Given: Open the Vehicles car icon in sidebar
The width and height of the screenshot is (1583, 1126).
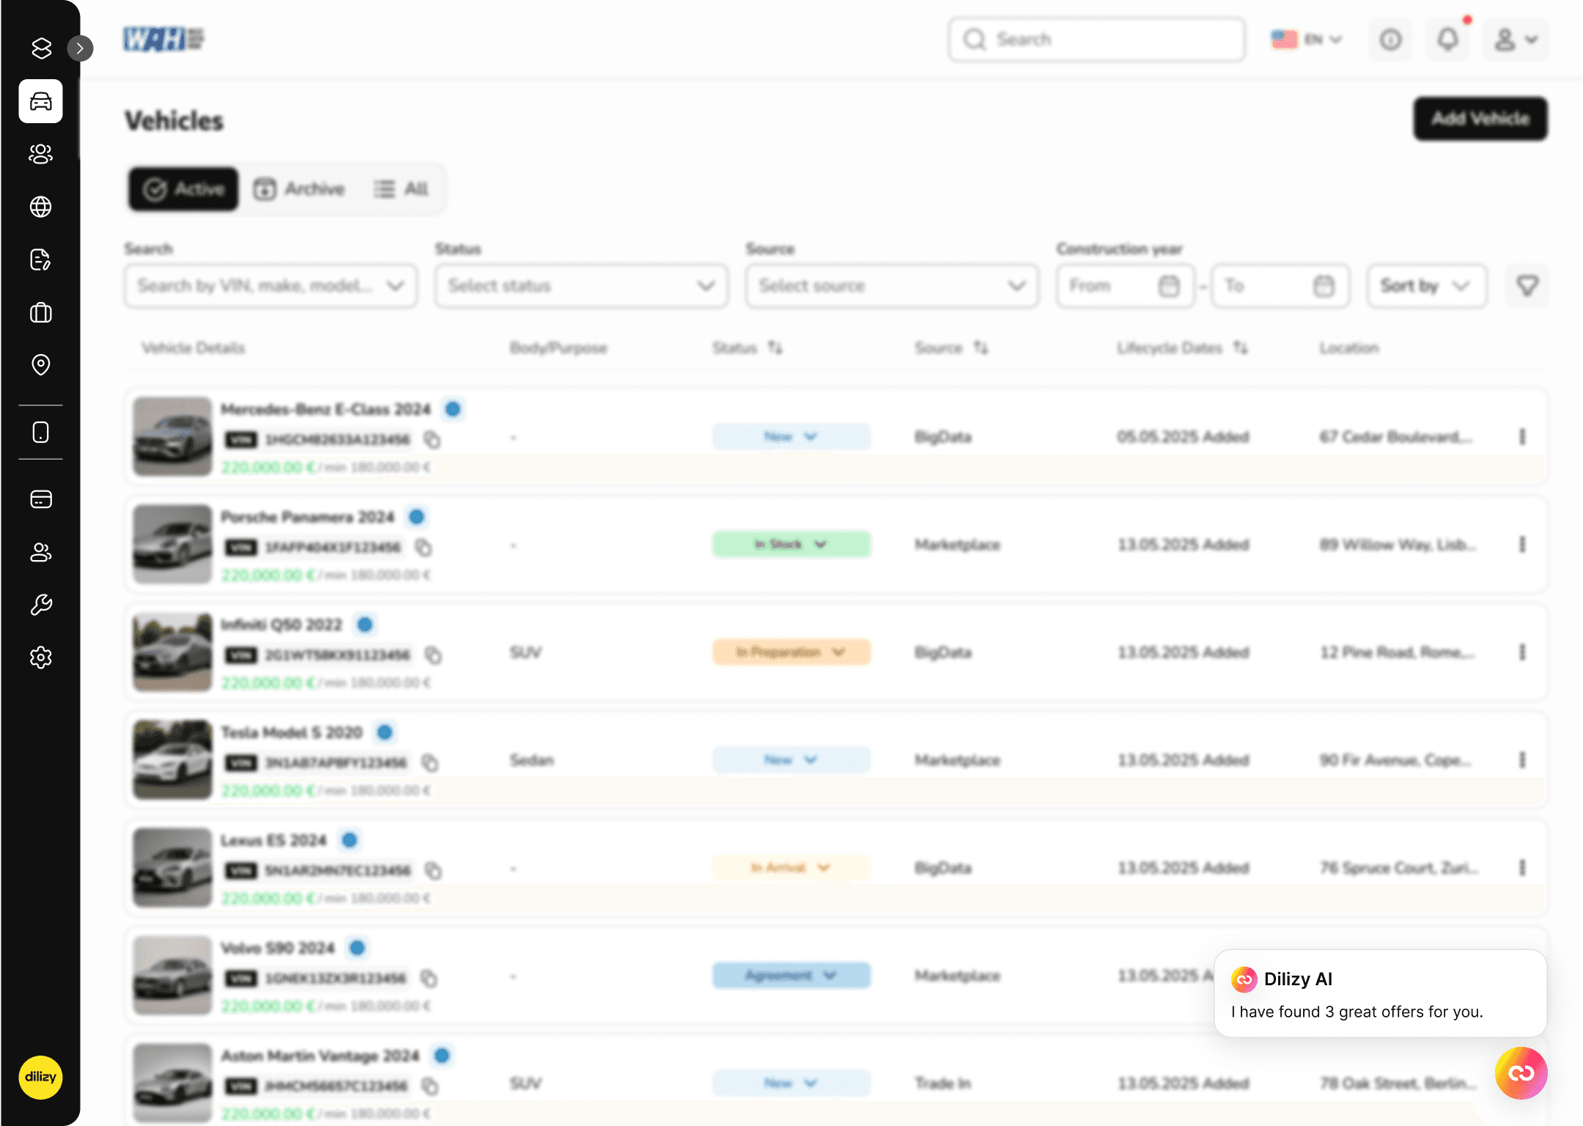Looking at the screenshot, I should (40, 101).
